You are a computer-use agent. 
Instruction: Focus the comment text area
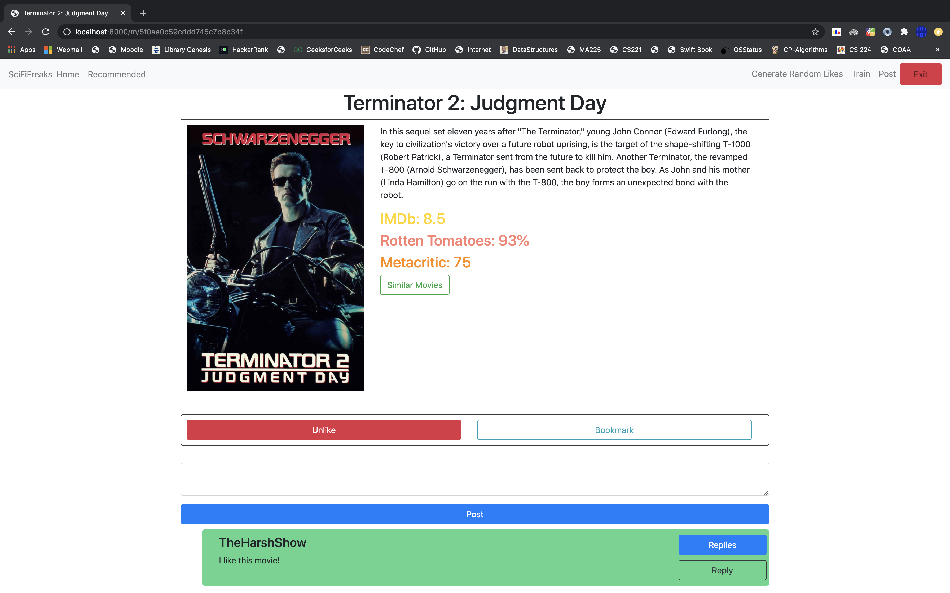475,479
